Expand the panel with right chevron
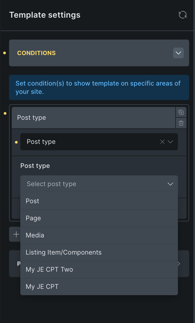The height and width of the screenshot is (323, 195). [179, 264]
